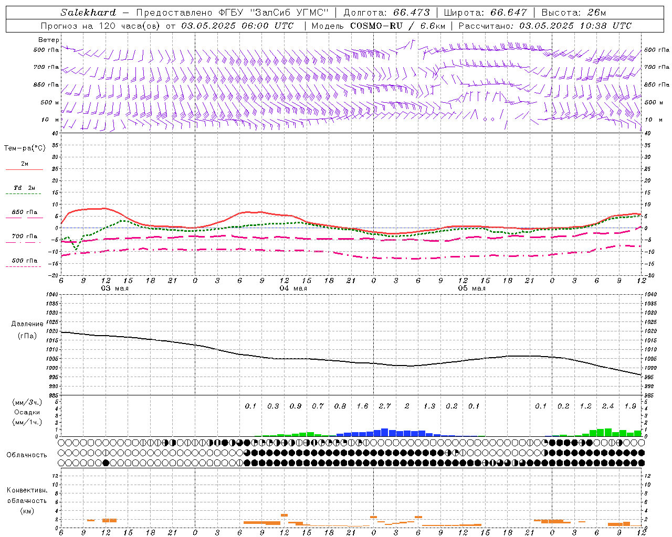Click the 05 мая date label
Image resolution: width=672 pixels, height=537 pixels.
tap(472, 288)
